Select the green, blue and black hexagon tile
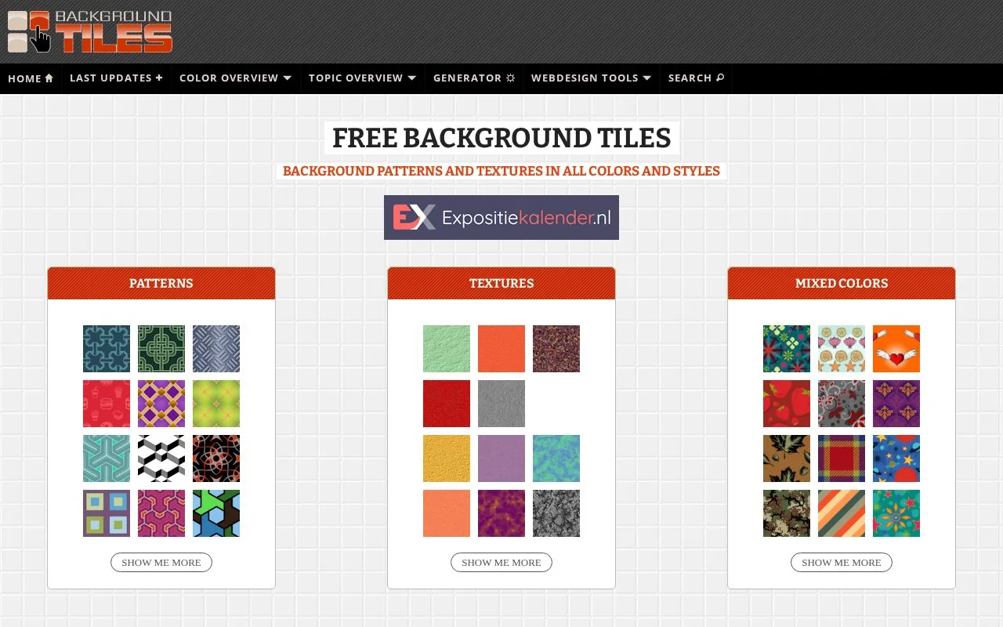 pos(216,513)
